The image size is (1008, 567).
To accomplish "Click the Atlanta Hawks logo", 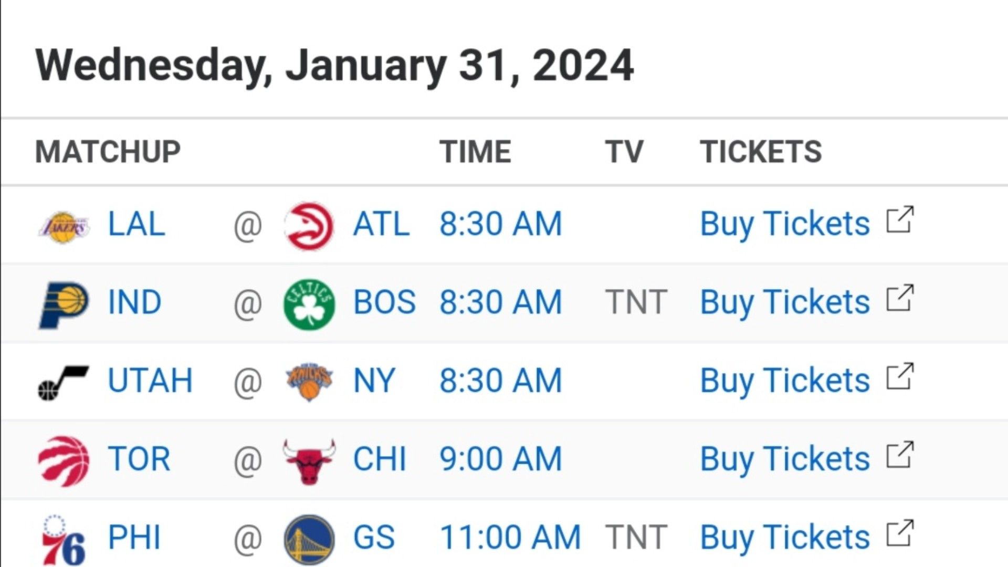I will [309, 226].
